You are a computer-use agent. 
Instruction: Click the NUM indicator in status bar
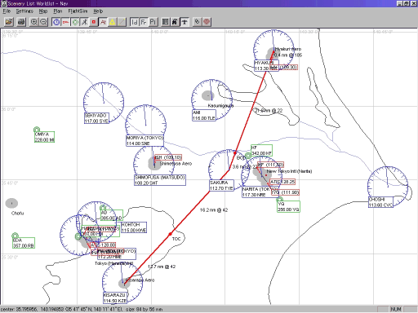click(x=396, y=309)
